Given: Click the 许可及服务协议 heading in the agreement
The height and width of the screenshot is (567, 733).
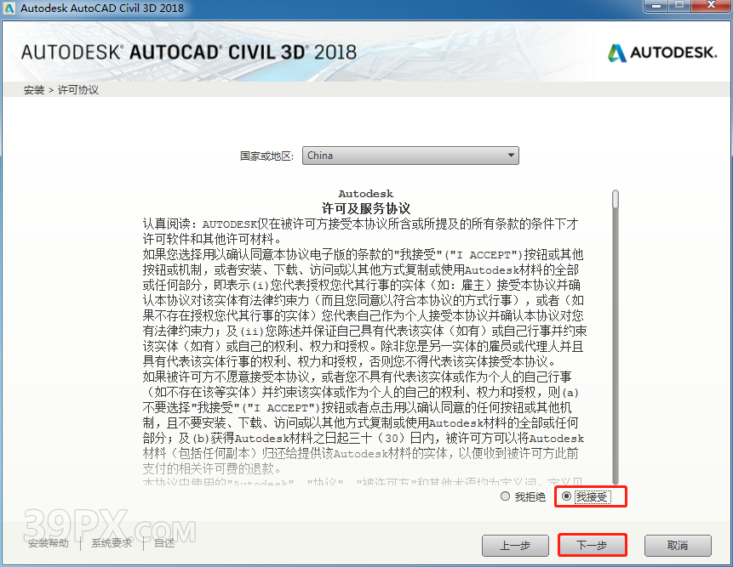Looking at the screenshot, I should (365, 208).
